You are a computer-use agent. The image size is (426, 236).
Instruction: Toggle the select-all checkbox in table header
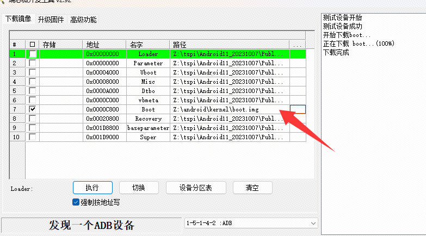[32, 44]
